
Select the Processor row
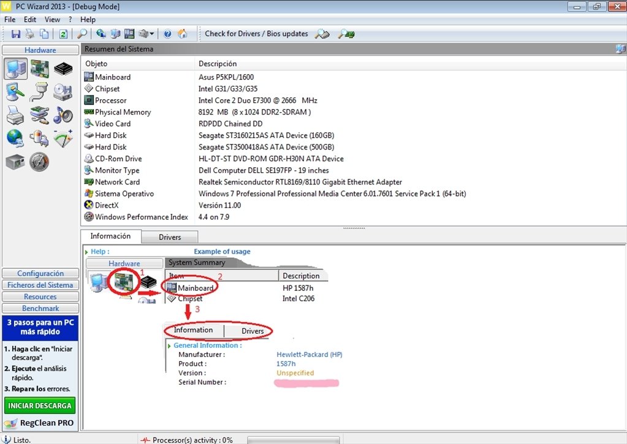pyautogui.click(x=354, y=100)
